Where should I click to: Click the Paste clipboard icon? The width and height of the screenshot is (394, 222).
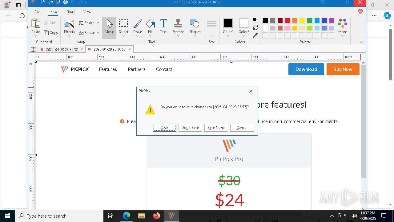coord(36,24)
